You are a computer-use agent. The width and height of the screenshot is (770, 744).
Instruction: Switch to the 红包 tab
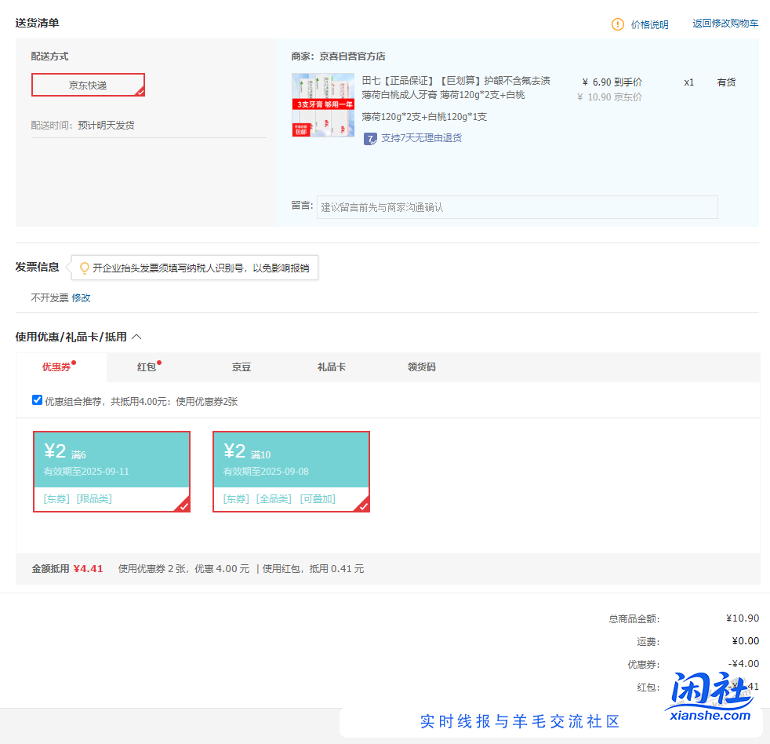tap(147, 367)
